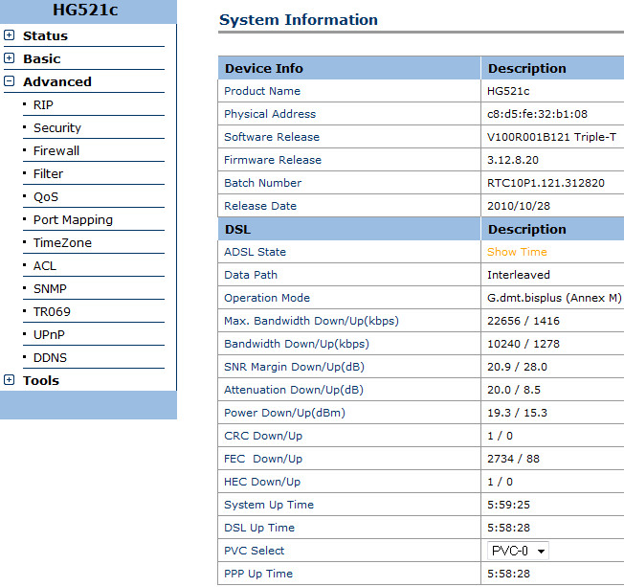Open SNMP configuration page
This screenshot has height=587, width=624.
[x=50, y=288]
